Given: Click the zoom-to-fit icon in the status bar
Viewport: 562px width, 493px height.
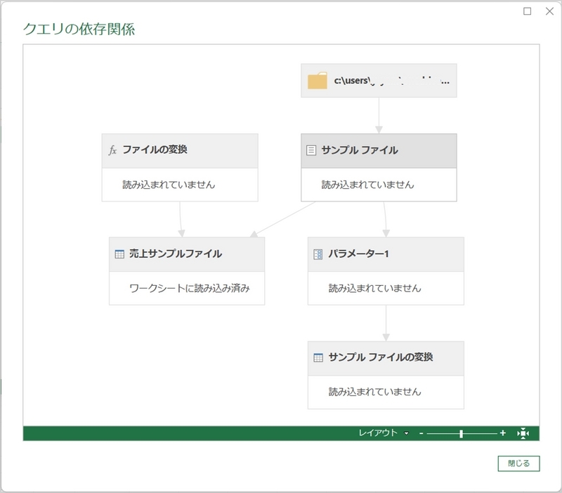Looking at the screenshot, I should tap(524, 435).
